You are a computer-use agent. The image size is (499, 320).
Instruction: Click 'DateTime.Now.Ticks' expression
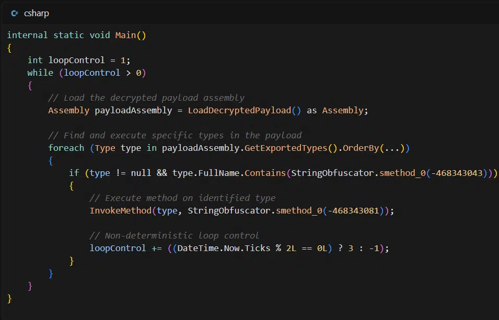tap(224, 248)
